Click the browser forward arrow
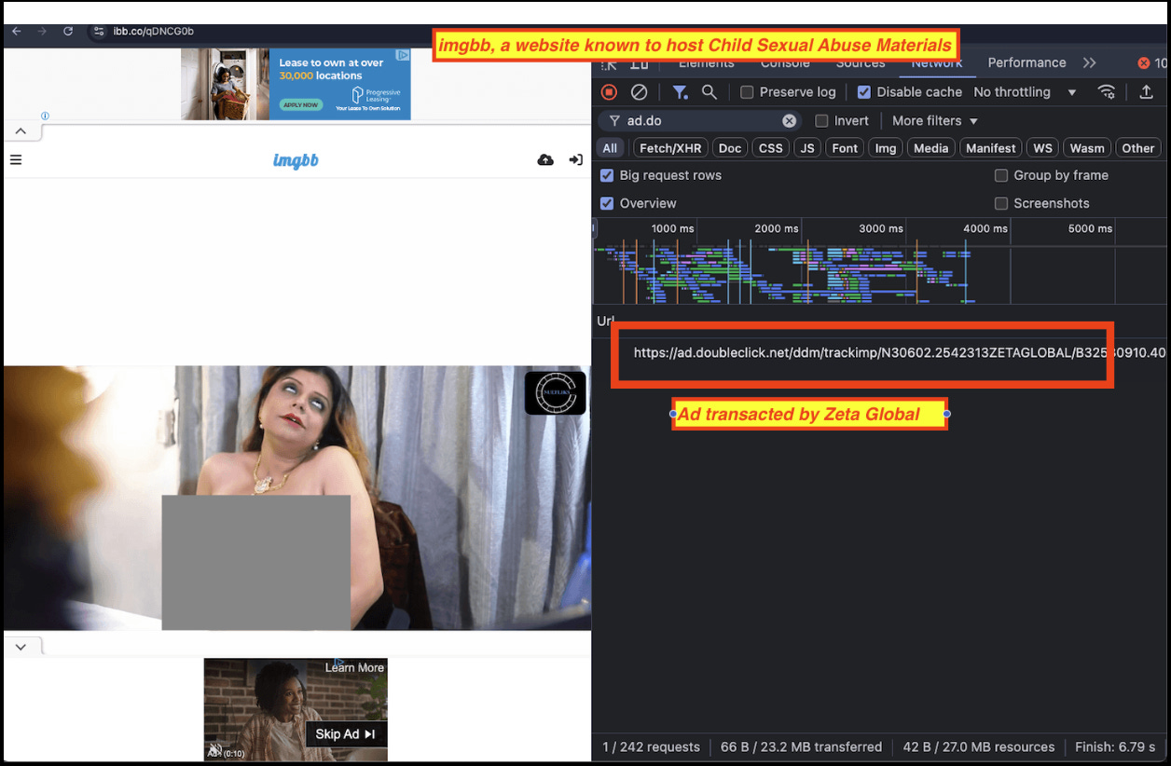Viewport: 1171px width, 766px height. pyautogui.click(x=42, y=31)
